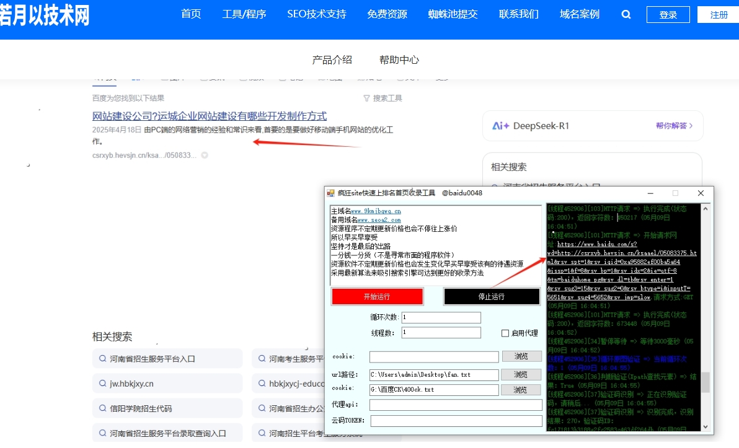Screen dimensions: 739x448
Task: Click magnifier icon beside 信阳学院招生代码
Action: tap(102, 408)
